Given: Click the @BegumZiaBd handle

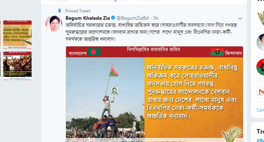Looking at the screenshot, I should click(133, 18).
